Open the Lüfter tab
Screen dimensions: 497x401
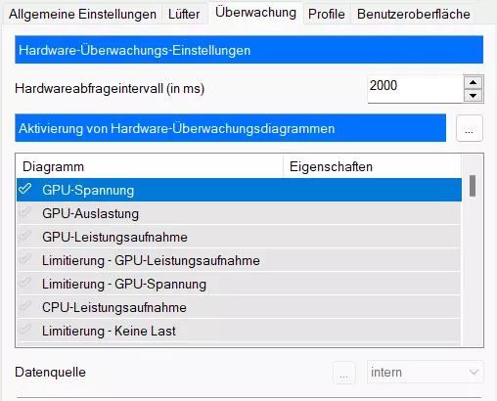coord(184,15)
